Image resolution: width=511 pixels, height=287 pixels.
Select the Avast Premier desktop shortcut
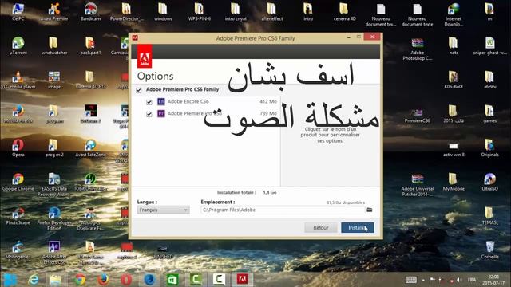coord(54,12)
